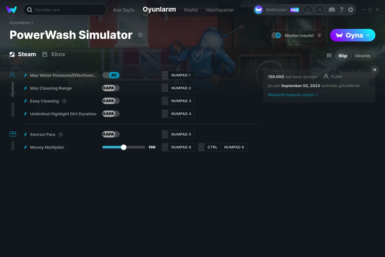
Task: Click the FLiNG author person icon
Action: (326, 76)
